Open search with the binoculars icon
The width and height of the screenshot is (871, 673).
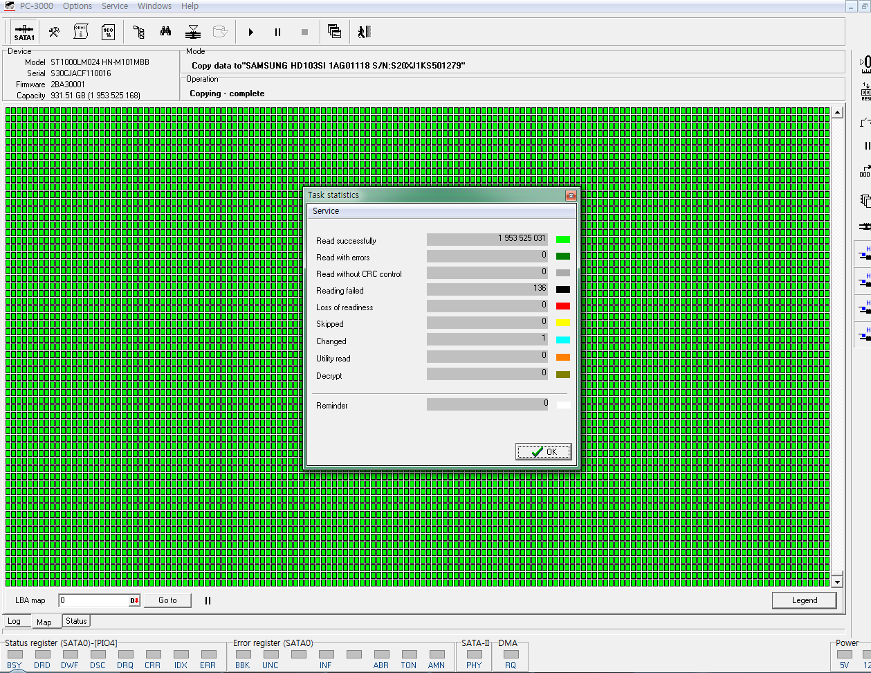click(x=166, y=32)
